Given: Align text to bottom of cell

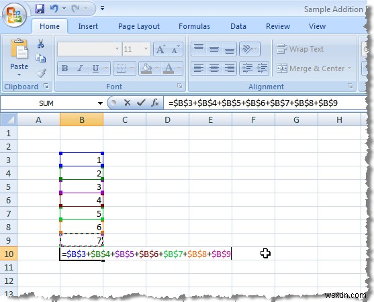Looking at the screenshot, I should (229, 49).
